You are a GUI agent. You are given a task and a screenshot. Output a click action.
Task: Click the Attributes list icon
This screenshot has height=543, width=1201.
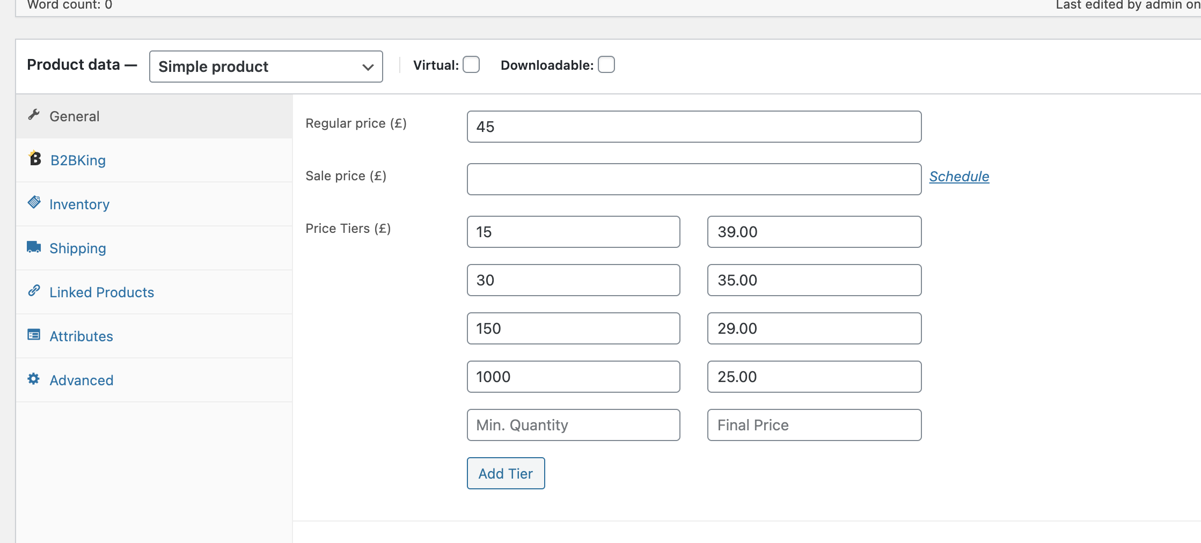coord(34,334)
